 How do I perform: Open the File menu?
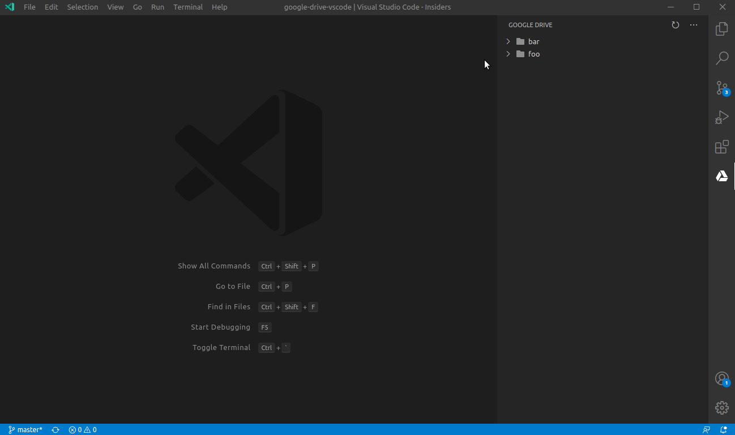click(29, 7)
